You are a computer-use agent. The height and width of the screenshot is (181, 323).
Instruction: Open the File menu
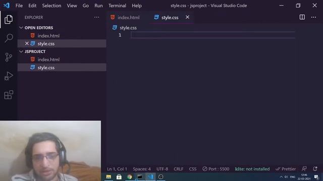click(19, 6)
